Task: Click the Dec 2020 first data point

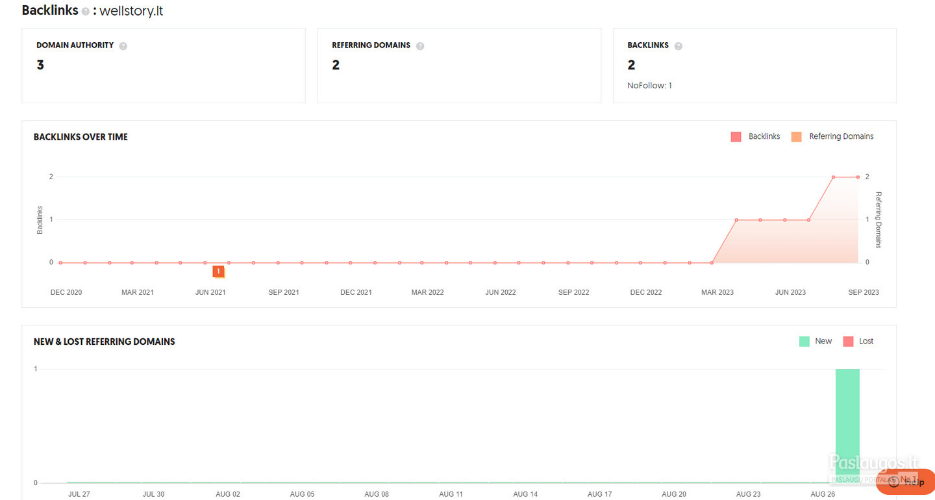Action: click(60, 262)
